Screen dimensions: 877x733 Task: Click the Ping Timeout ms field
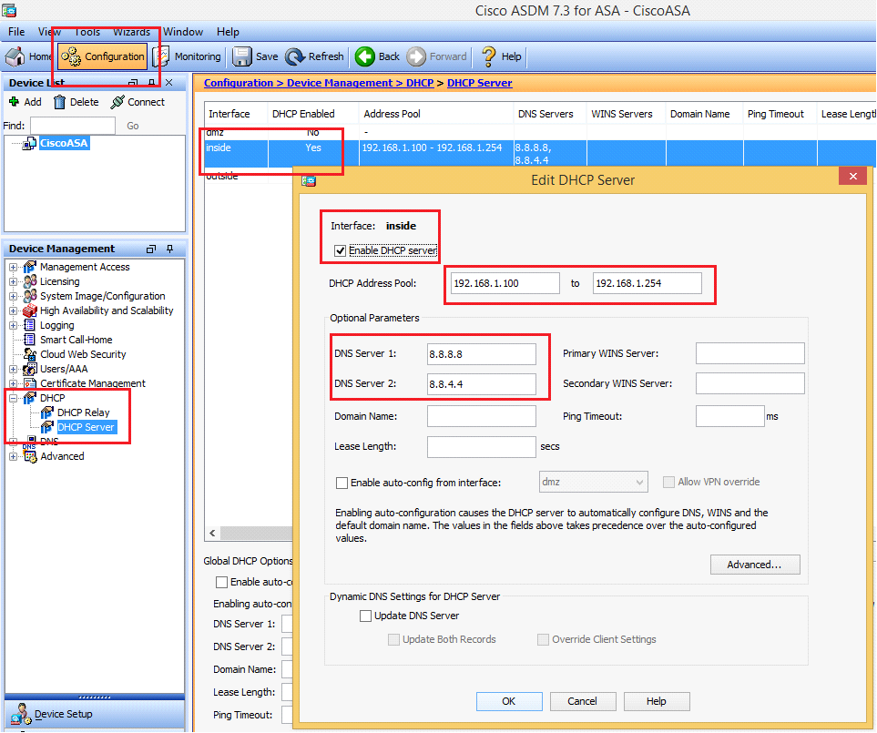[x=729, y=416]
